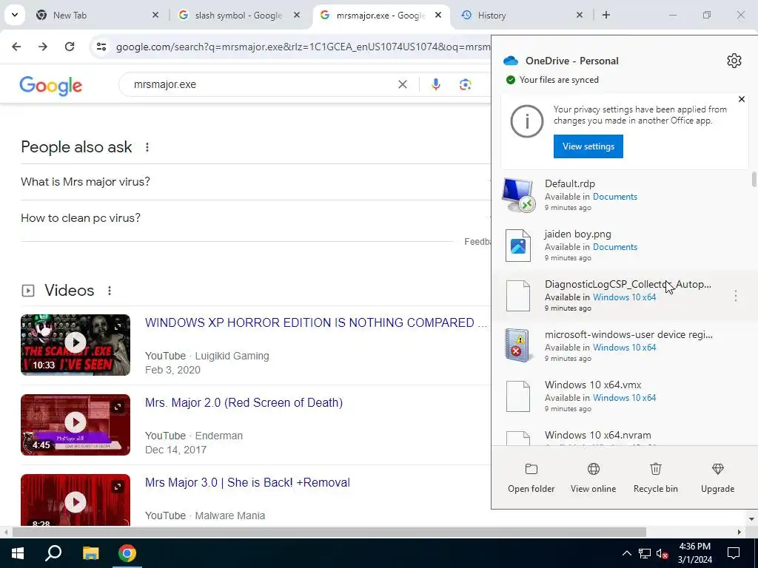Click the OneDrive cloud logo
758x568 pixels.
[511, 61]
